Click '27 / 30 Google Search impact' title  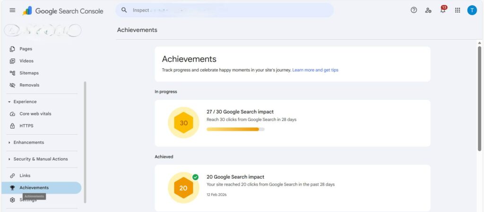click(240, 112)
